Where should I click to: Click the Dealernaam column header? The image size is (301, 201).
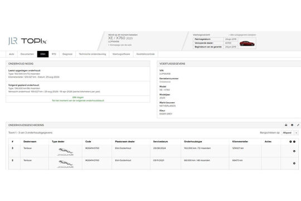30,142
